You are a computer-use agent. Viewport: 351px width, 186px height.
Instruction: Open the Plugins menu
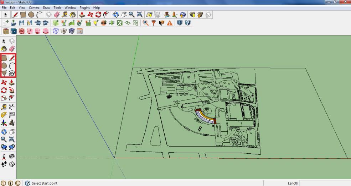(x=84, y=7)
